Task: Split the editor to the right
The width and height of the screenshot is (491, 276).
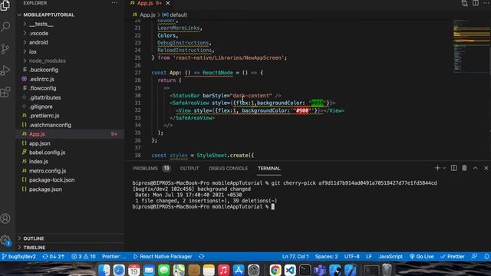Action: (x=476, y=3)
